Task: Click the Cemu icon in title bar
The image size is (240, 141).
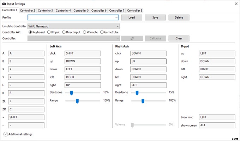Action: (x=4, y=4)
